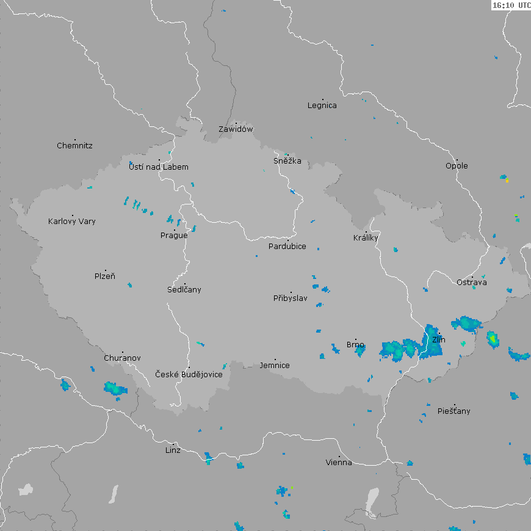Select the Piešťany city label
This screenshot has width=531, height=531.
pyautogui.click(x=454, y=411)
